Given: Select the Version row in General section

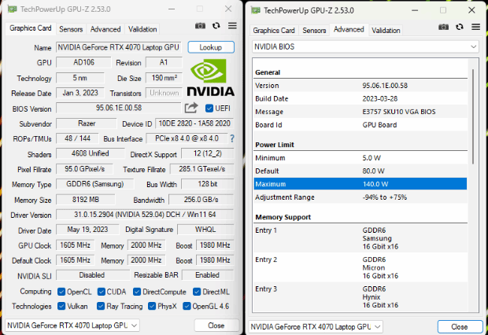Looking at the screenshot, I should tap(360, 86).
